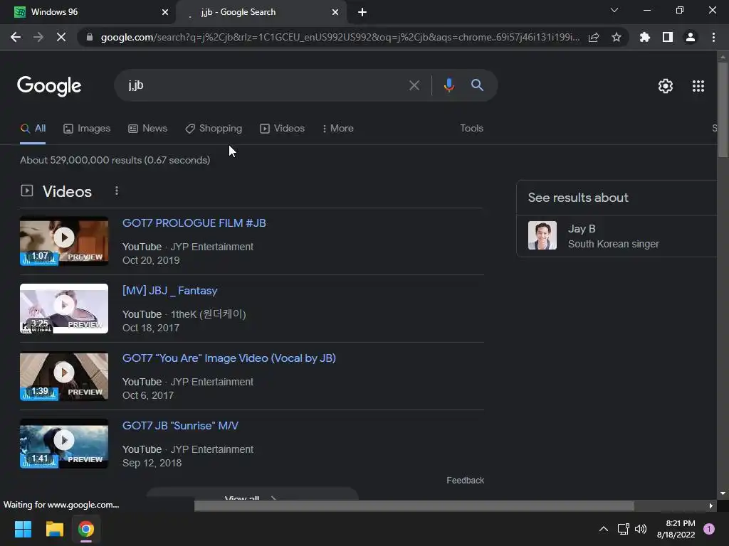
Task: Click the horizontal scrollbar thumb
Action: pyautogui.click(x=414, y=505)
